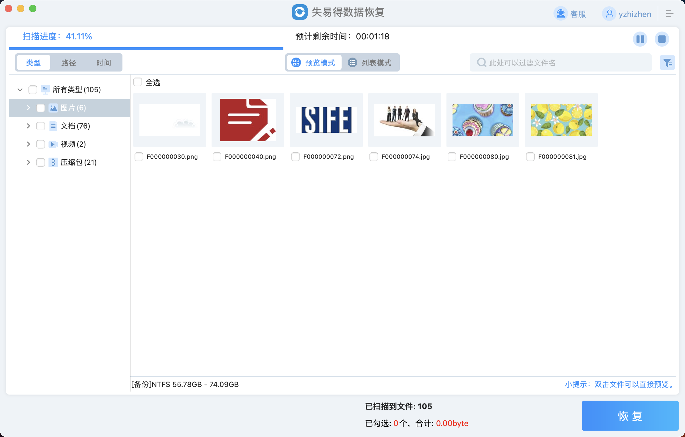Check the 文档 (76) checkbox
This screenshot has width=685, height=437.
click(x=41, y=126)
